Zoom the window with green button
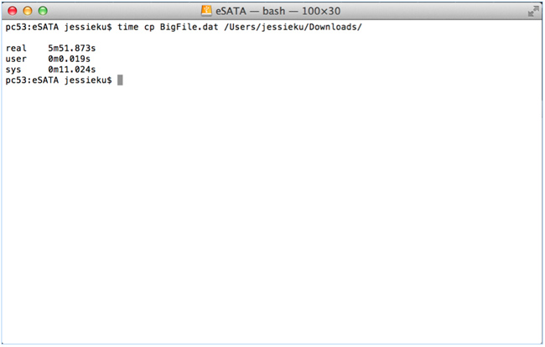 pos(43,11)
